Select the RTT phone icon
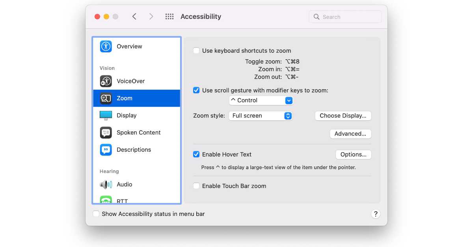 click(106, 200)
